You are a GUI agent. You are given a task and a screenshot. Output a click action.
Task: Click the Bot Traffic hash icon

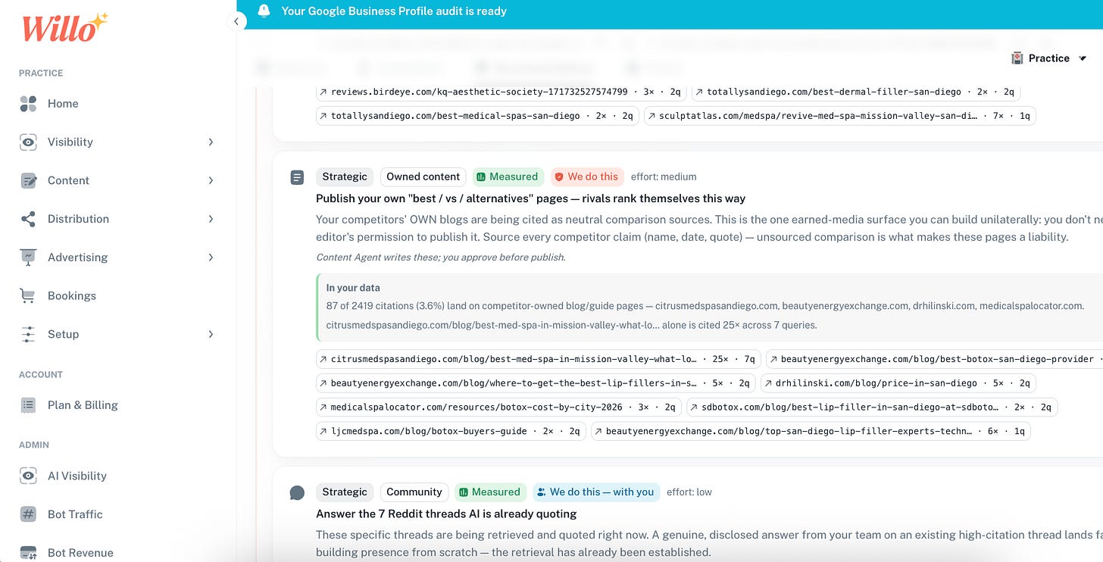click(28, 514)
